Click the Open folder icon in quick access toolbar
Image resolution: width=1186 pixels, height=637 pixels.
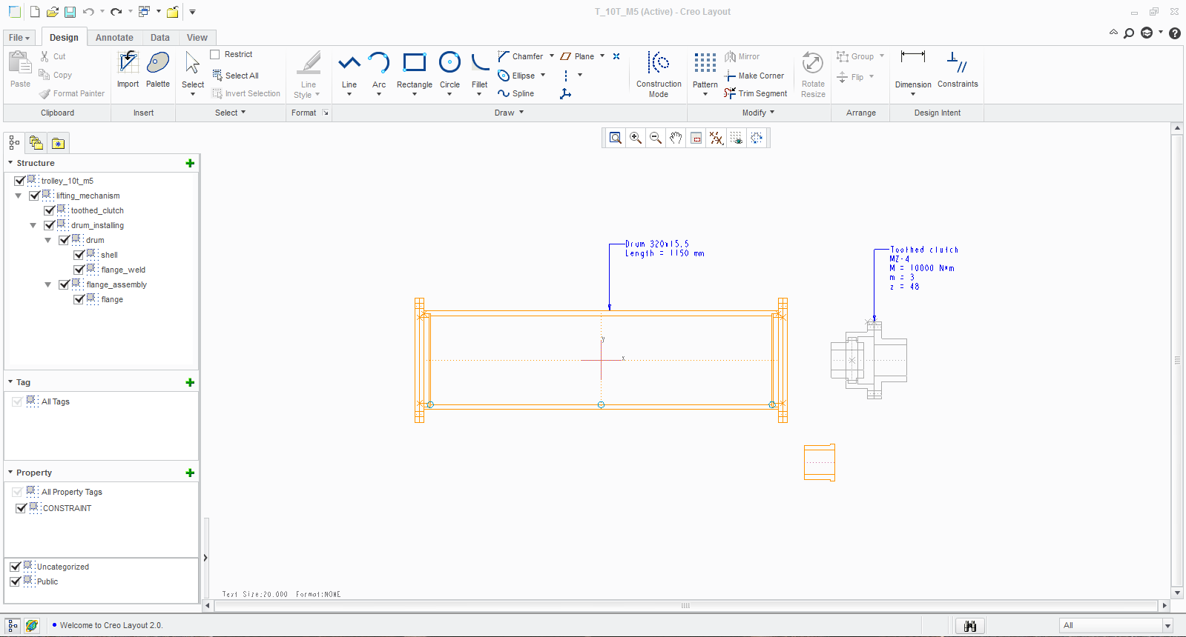52,12
